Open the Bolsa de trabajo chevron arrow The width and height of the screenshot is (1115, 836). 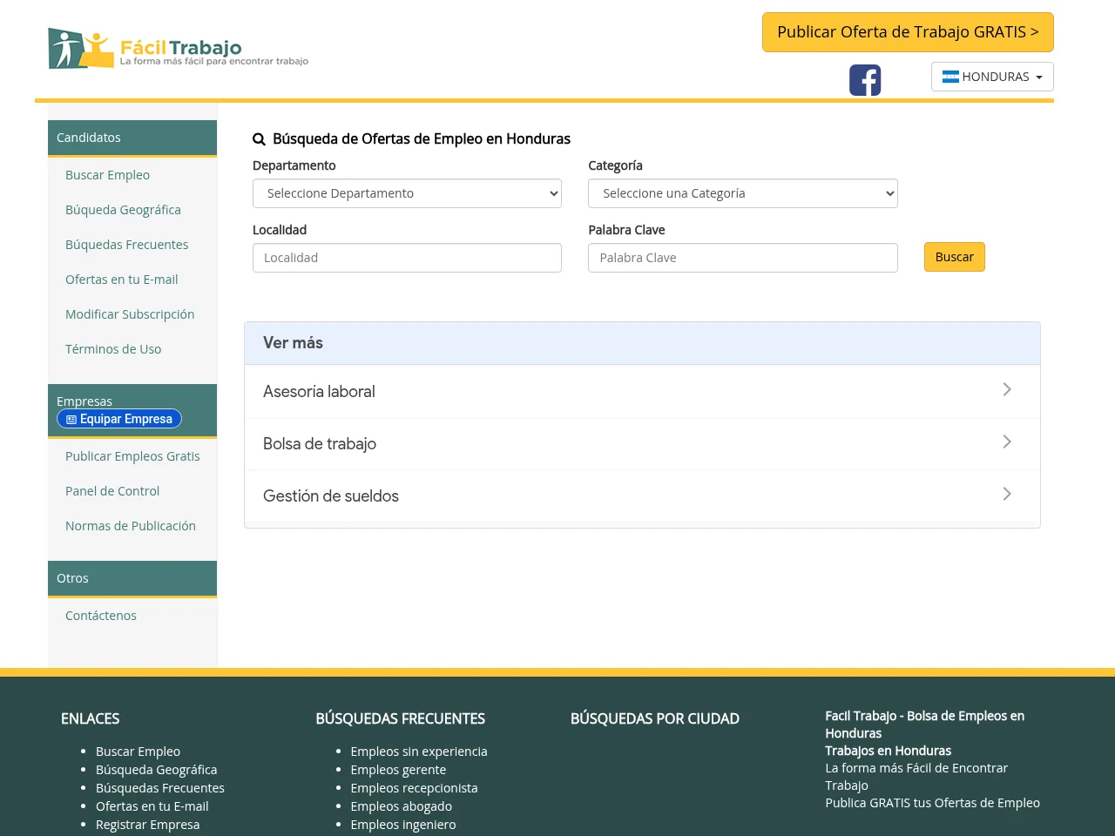[1007, 442]
